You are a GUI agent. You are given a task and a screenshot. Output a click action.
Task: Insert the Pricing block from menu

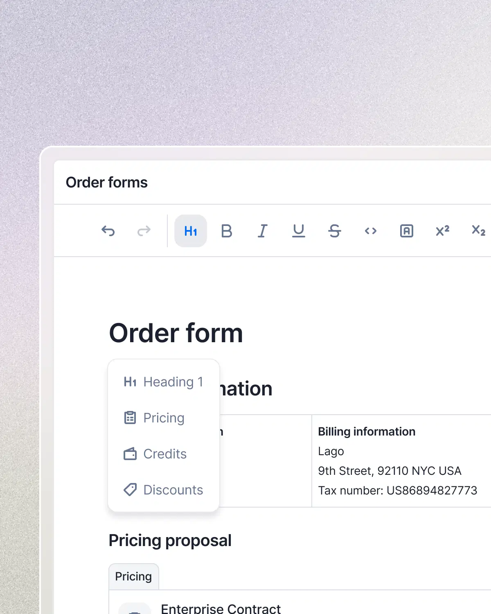click(164, 418)
